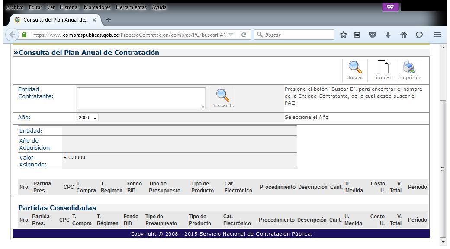Screen dimensions: 450x249
Task: Click the Imprimir printer icon
Action: [x=409, y=70]
